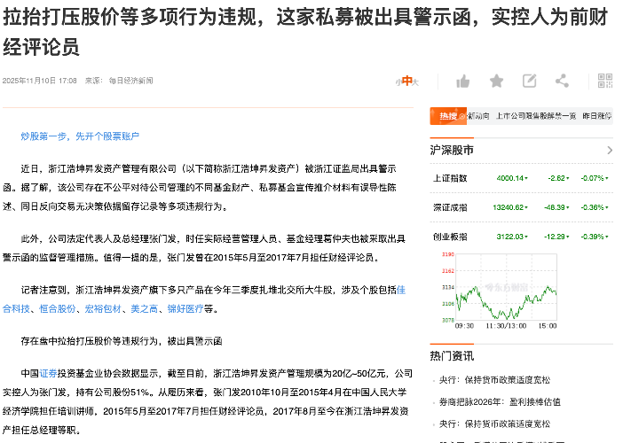This screenshot has width=623, height=443.
Task: Open the comment edit icon
Action: pyautogui.click(x=529, y=81)
